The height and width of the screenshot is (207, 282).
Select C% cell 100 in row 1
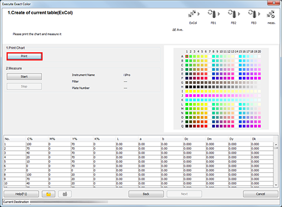[x=37, y=144]
